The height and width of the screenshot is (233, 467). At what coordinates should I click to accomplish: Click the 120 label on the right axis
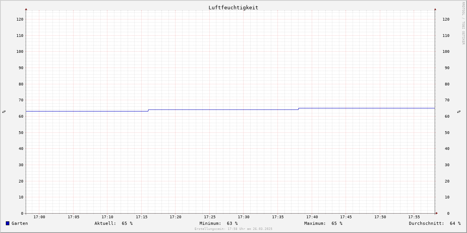[446, 19]
